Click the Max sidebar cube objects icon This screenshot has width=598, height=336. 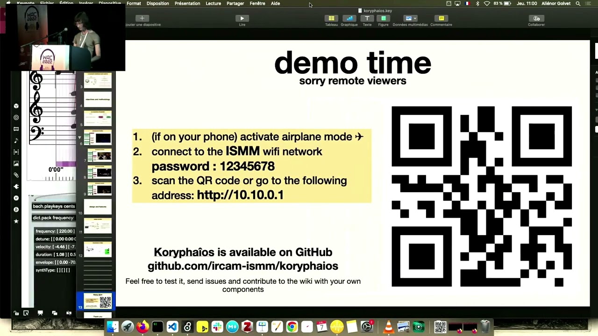(16, 106)
